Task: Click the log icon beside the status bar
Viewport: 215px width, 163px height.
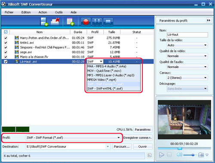Action: click(x=150, y=156)
